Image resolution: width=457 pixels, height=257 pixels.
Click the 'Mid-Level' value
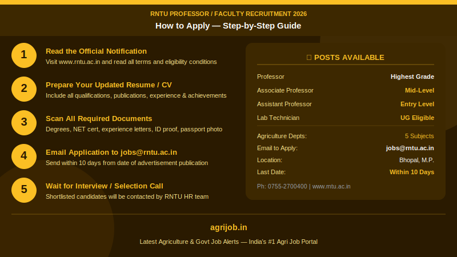tap(419, 90)
